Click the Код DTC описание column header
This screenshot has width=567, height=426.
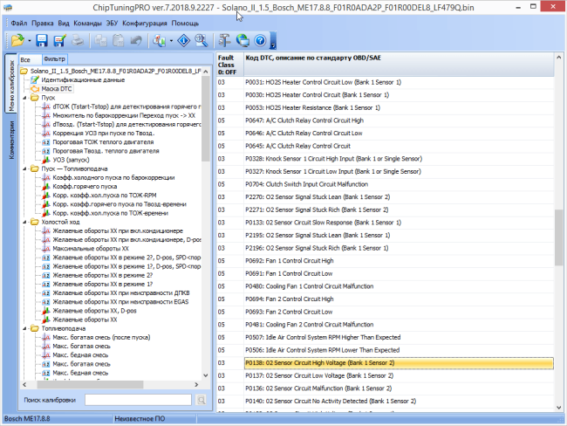click(x=399, y=65)
